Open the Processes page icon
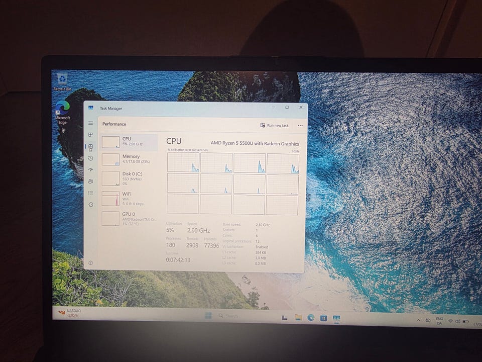This screenshot has width=482, height=362. point(91,135)
